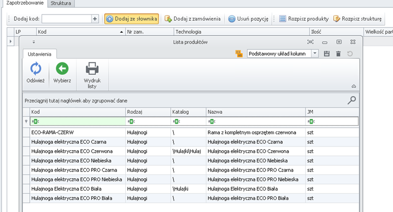The width and height of the screenshot is (393, 212).
Task: Click Dodaj z zamówienia button
Action: pyautogui.click(x=192, y=19)
